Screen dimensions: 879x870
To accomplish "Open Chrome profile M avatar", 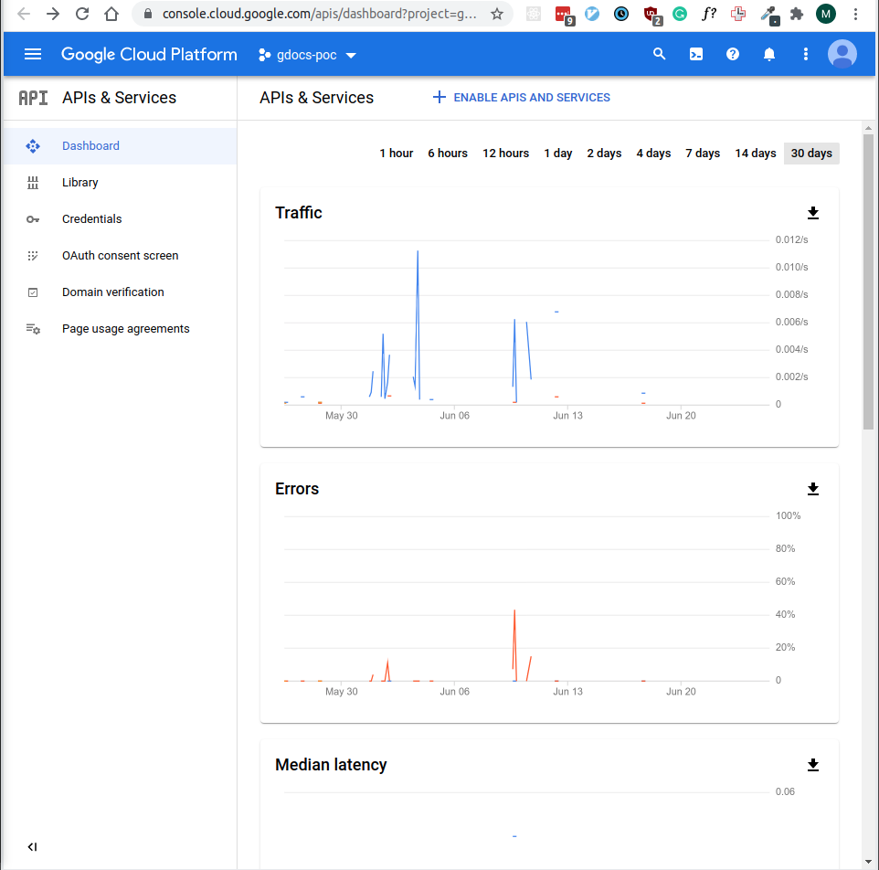I will [826, 14].
